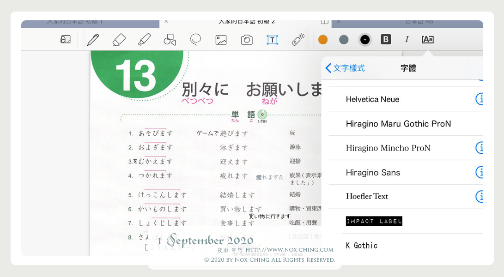Choose the Helvetica Neue font
504x277 pixels.
coord(406,99)
